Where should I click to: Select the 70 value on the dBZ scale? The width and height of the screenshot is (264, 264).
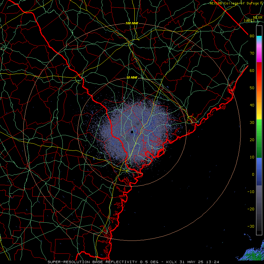coord(252,53)
